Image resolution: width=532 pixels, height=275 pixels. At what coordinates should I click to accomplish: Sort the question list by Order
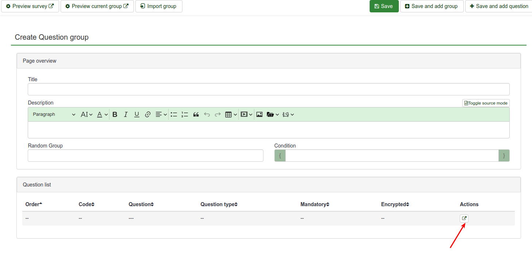[x=34, y=204]
